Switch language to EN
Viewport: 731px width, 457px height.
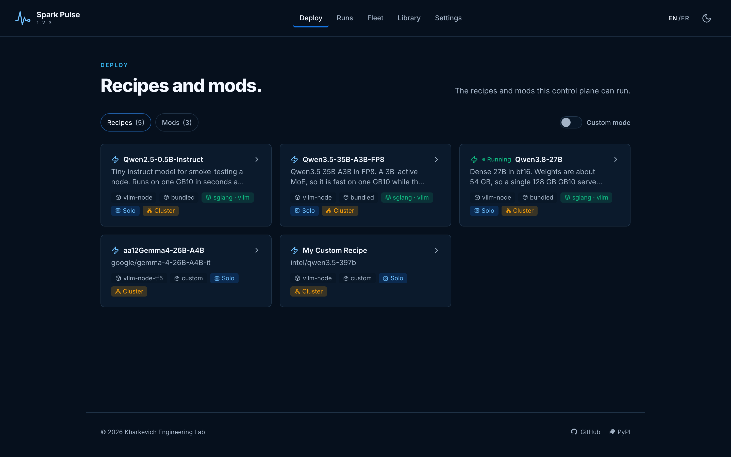click(x=672, y=18)
